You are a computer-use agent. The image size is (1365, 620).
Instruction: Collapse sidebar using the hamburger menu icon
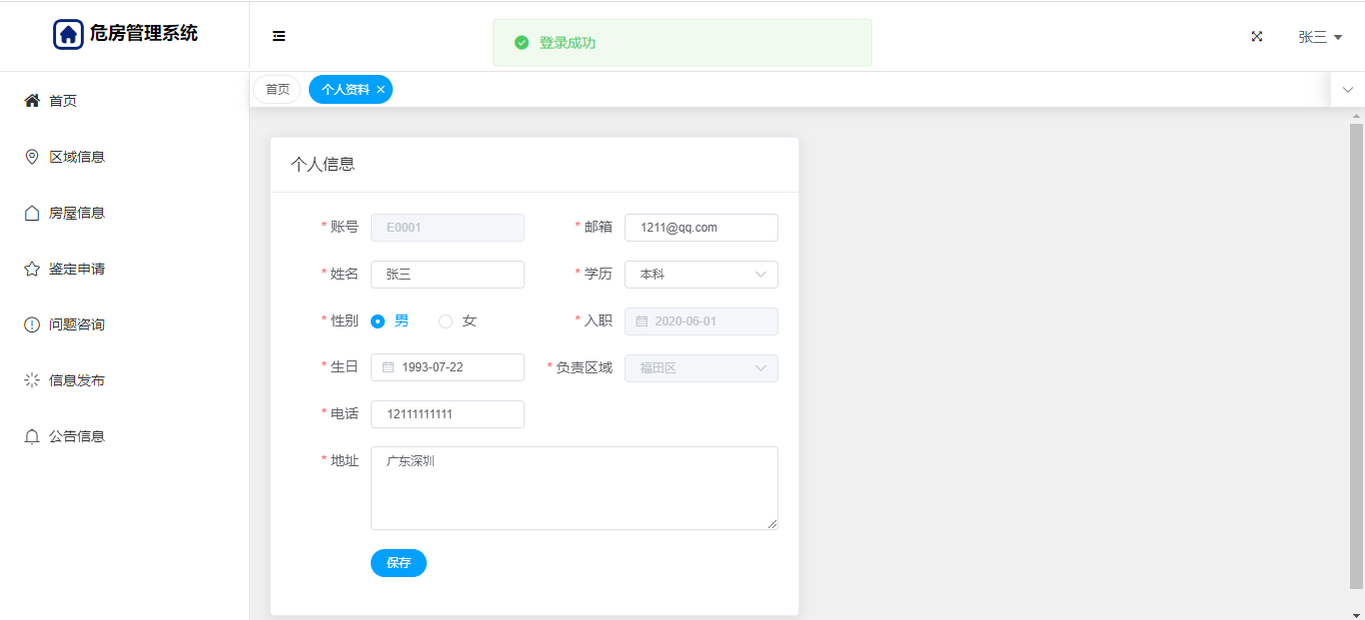[279, 36]
